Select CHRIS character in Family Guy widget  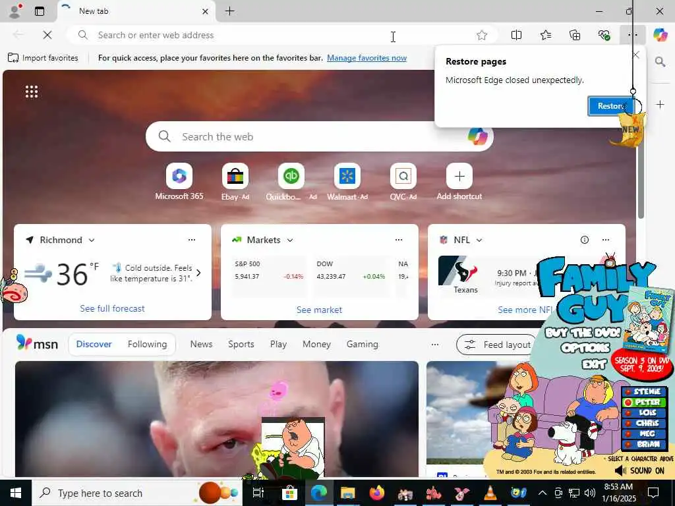click(644, 424)
